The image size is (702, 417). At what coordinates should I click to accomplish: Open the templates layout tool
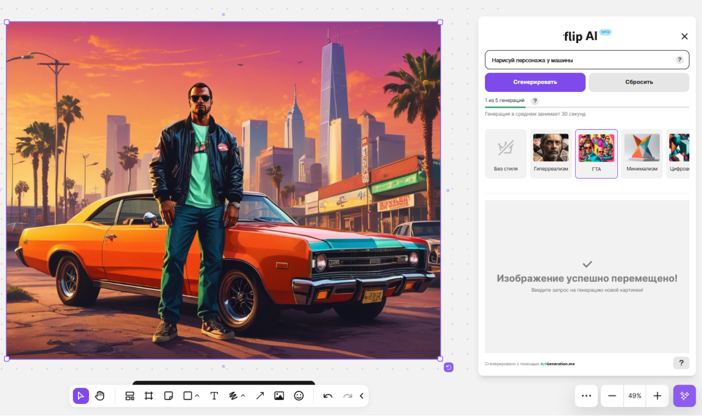pyautogui.click(x=130, y=396)
